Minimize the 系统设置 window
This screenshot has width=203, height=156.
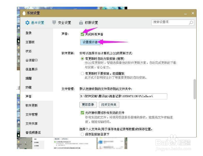[185, 13]
